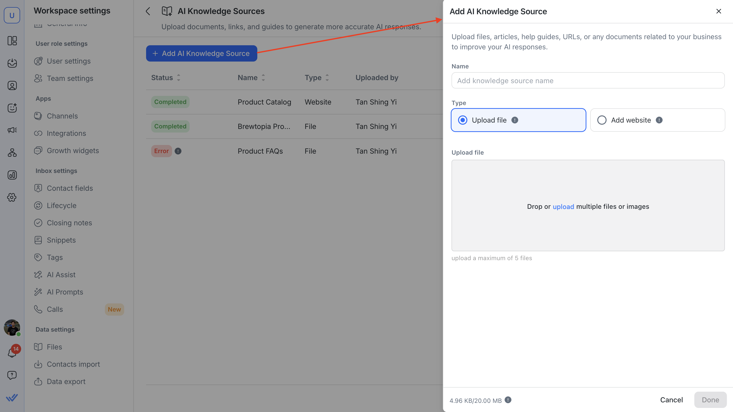This screenshot has height=412, width=733.
Task: Sort table by Type column
Action: tap(327, 78)
